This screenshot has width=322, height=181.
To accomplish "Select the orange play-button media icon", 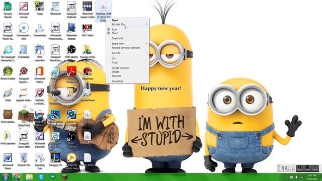I will coord(71,158).
